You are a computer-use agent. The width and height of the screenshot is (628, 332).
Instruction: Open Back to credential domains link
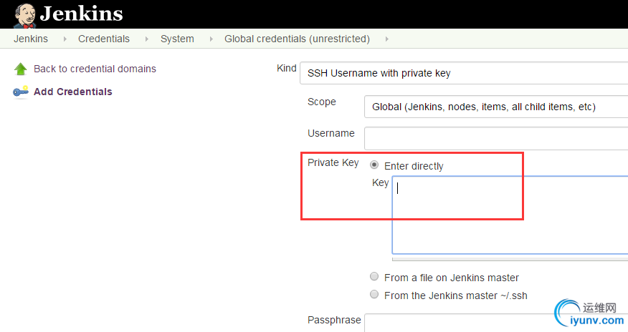pos(95,69)
